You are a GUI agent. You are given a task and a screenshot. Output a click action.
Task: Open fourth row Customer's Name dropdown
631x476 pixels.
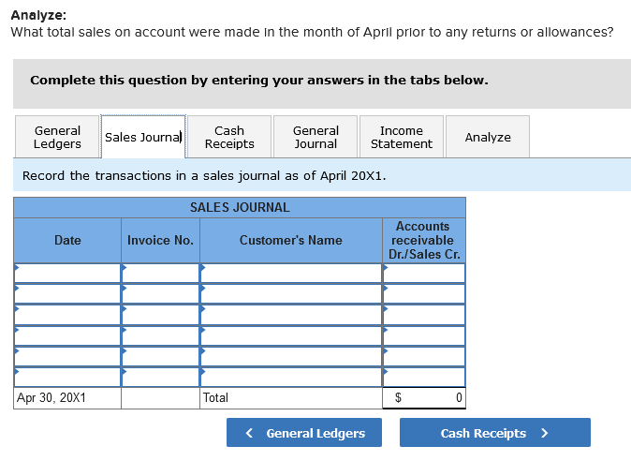coord(291,336)
